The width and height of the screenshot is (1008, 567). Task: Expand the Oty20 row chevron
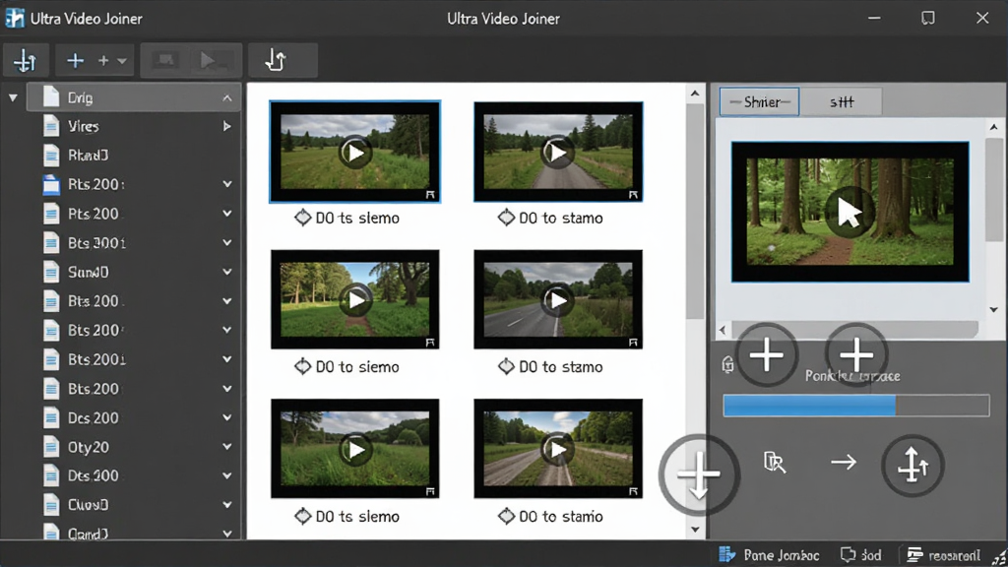pos(227,447)
